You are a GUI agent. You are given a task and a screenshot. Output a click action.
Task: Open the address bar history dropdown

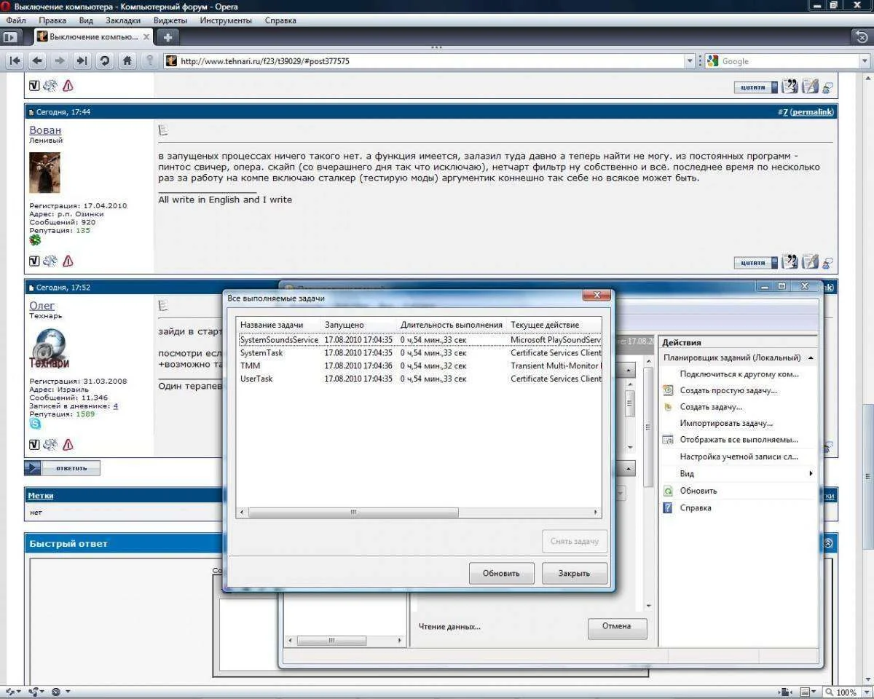point(690,61)
